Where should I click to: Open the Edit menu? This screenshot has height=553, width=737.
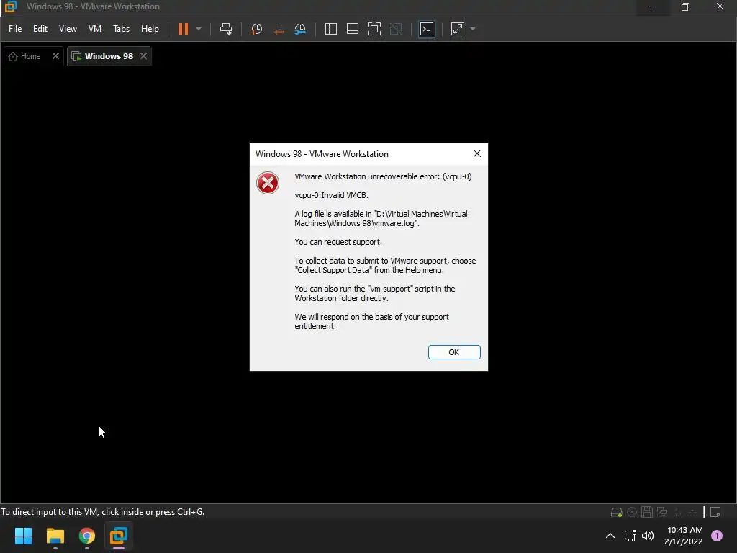pyautogui.click(x=40, y=29)
